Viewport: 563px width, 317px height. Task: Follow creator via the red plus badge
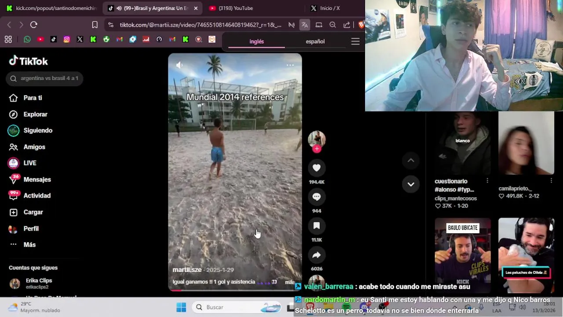click(x=317, y=149)
